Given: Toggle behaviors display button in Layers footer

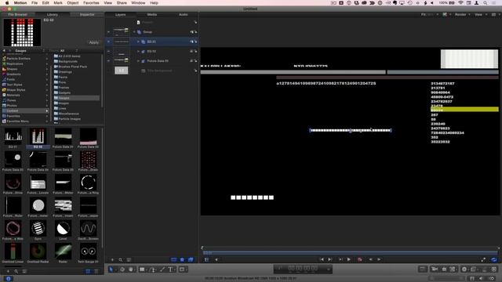Looking at the screenshot, I should pos(182,259).
